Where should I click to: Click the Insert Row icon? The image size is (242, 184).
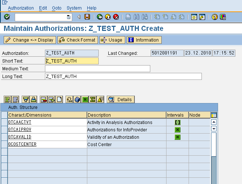click(x=52, y=99)
